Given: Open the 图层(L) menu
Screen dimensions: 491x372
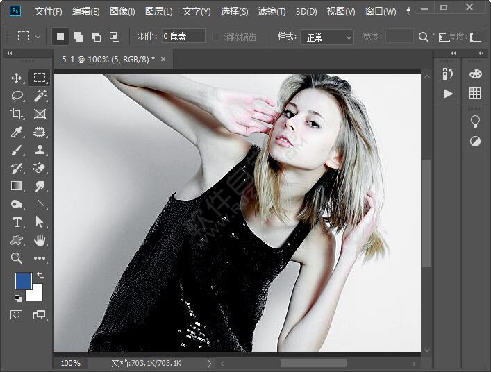Looking at the screenshot, I should [x=159, y=11].
